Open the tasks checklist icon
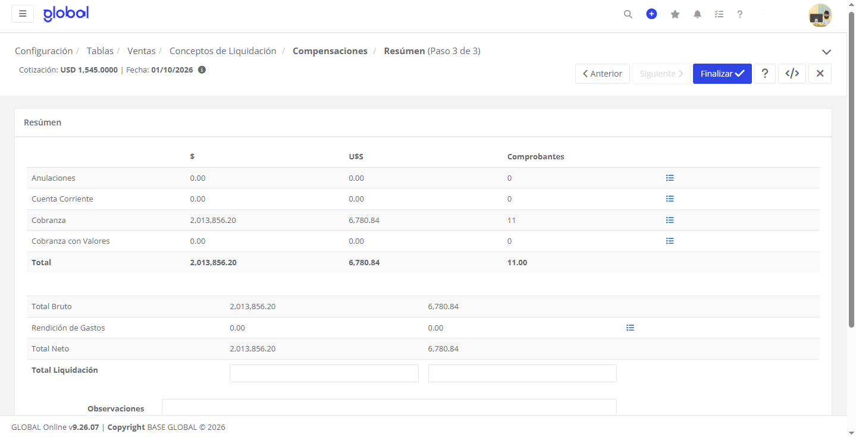 719,14
